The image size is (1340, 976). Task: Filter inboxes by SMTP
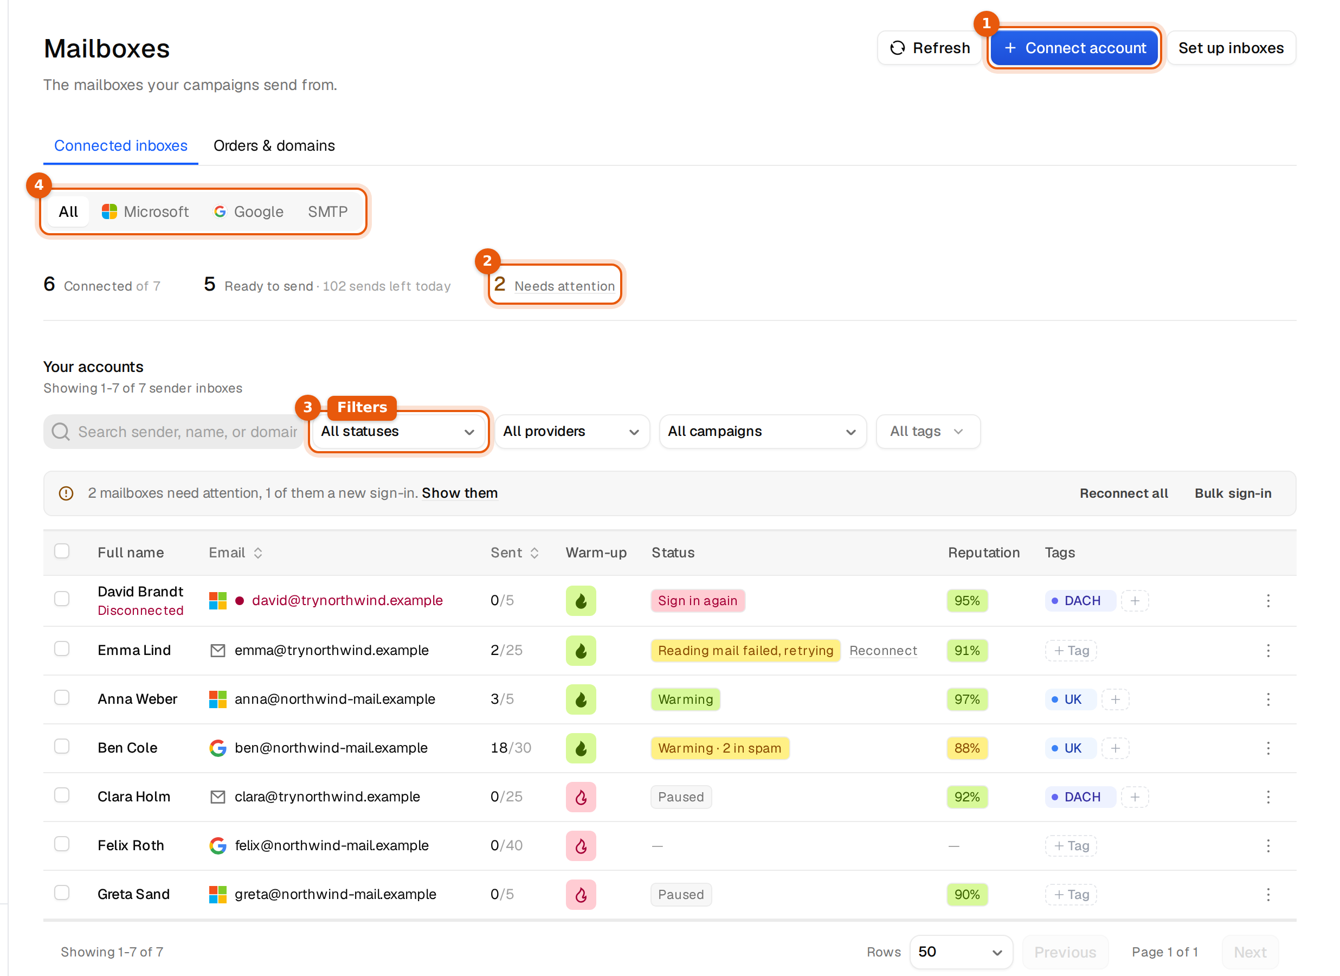click(327, 211)
